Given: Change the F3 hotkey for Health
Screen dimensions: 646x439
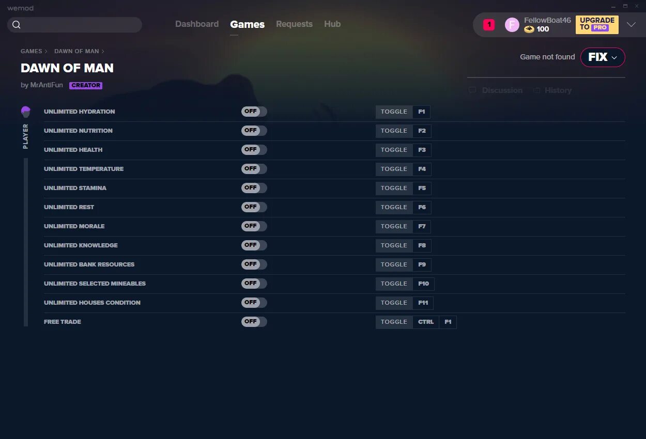Looking at the screenshot, I should [x=422, y=150].
